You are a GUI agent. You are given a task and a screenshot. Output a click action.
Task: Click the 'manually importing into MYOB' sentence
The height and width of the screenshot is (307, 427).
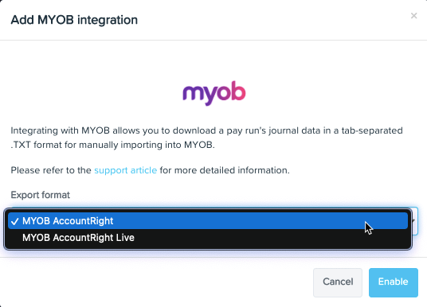(147, 145)
